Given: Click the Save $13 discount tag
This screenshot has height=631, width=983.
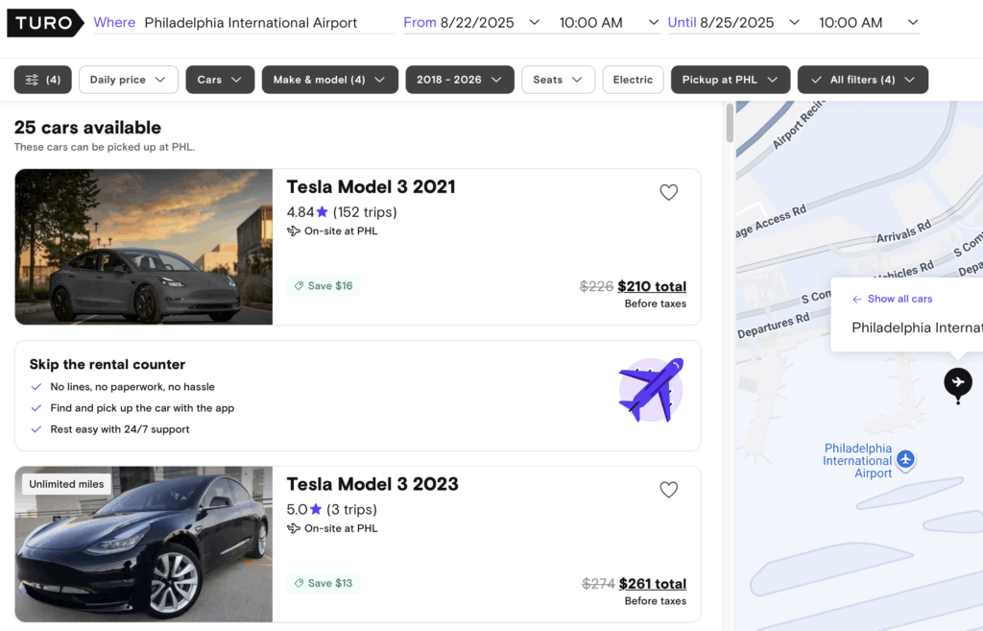Looking at the screenshot, I should [324, 583].
